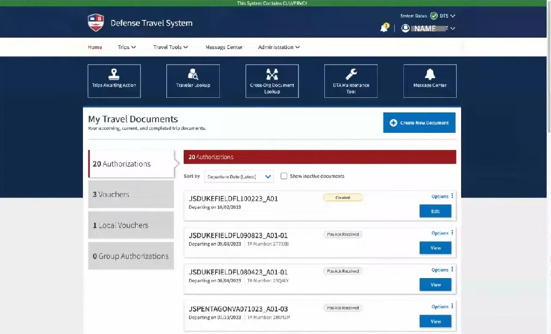Open the DTA Maintenance Tool tile
Screen dimensions: 551x334
(x=351, y=81)
